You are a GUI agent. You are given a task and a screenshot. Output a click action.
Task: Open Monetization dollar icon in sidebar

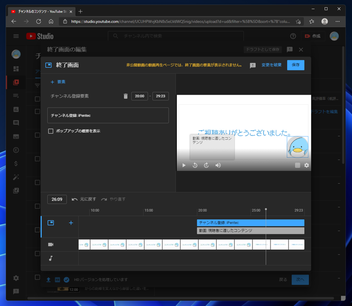(x=16, y=164)
